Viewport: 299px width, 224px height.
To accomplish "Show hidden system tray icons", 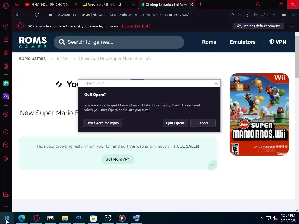I will click(261, 218).
